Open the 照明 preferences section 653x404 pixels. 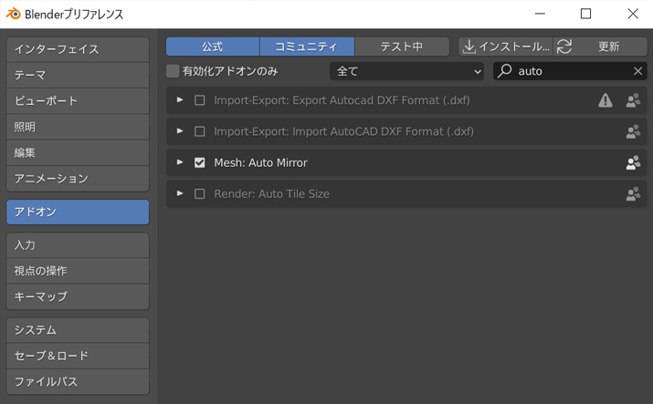(78, 127)
